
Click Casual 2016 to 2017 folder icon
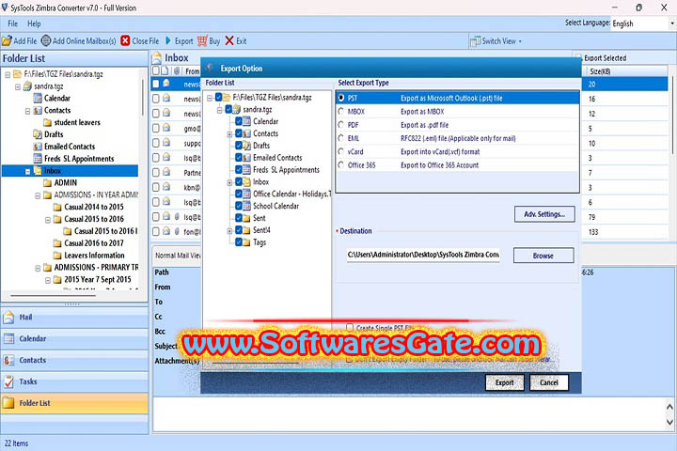[x=57, y=243]
